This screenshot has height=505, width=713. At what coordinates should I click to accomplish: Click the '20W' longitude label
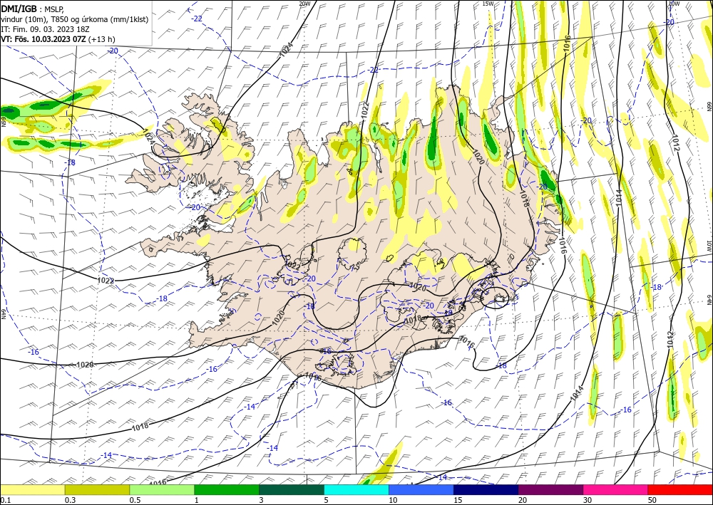[304, 4]
